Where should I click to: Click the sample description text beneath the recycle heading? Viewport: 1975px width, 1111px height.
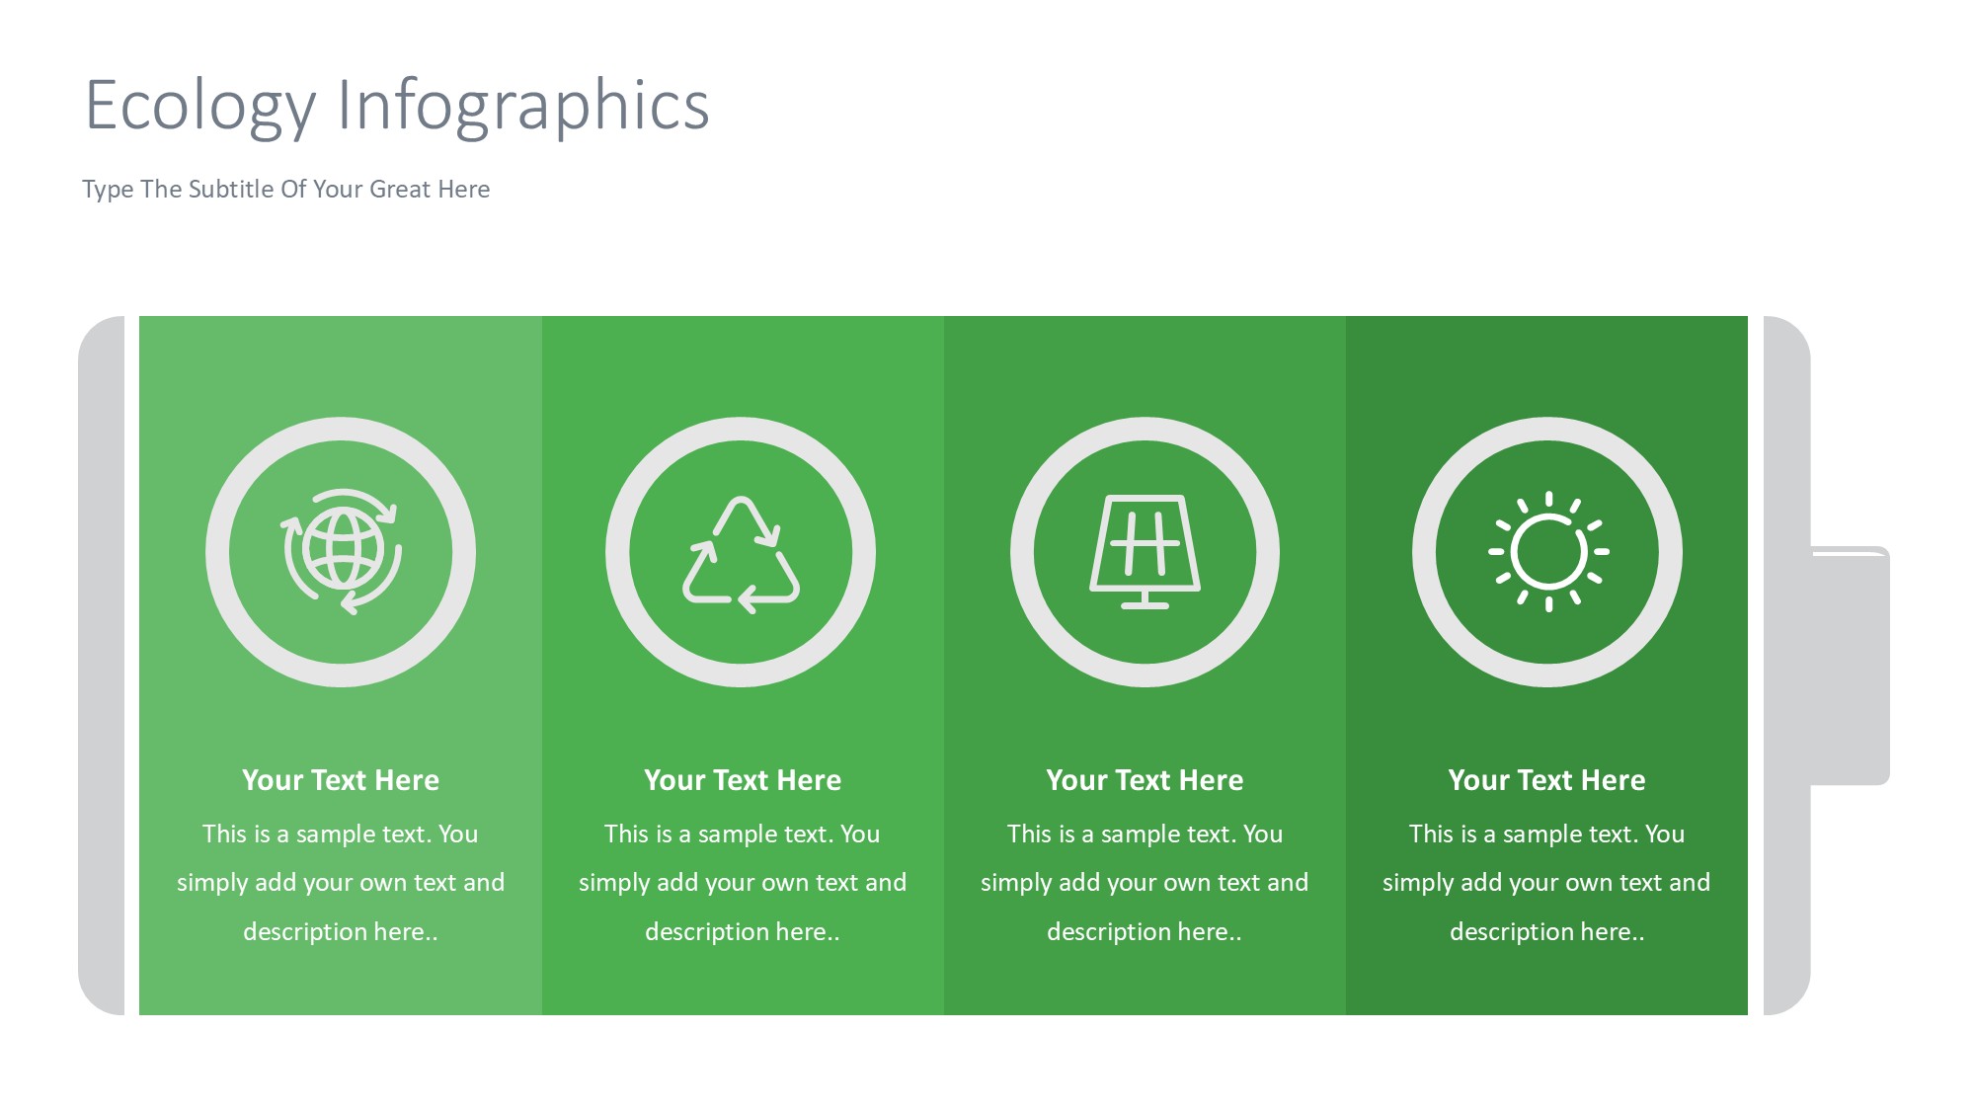click(743, 882)
